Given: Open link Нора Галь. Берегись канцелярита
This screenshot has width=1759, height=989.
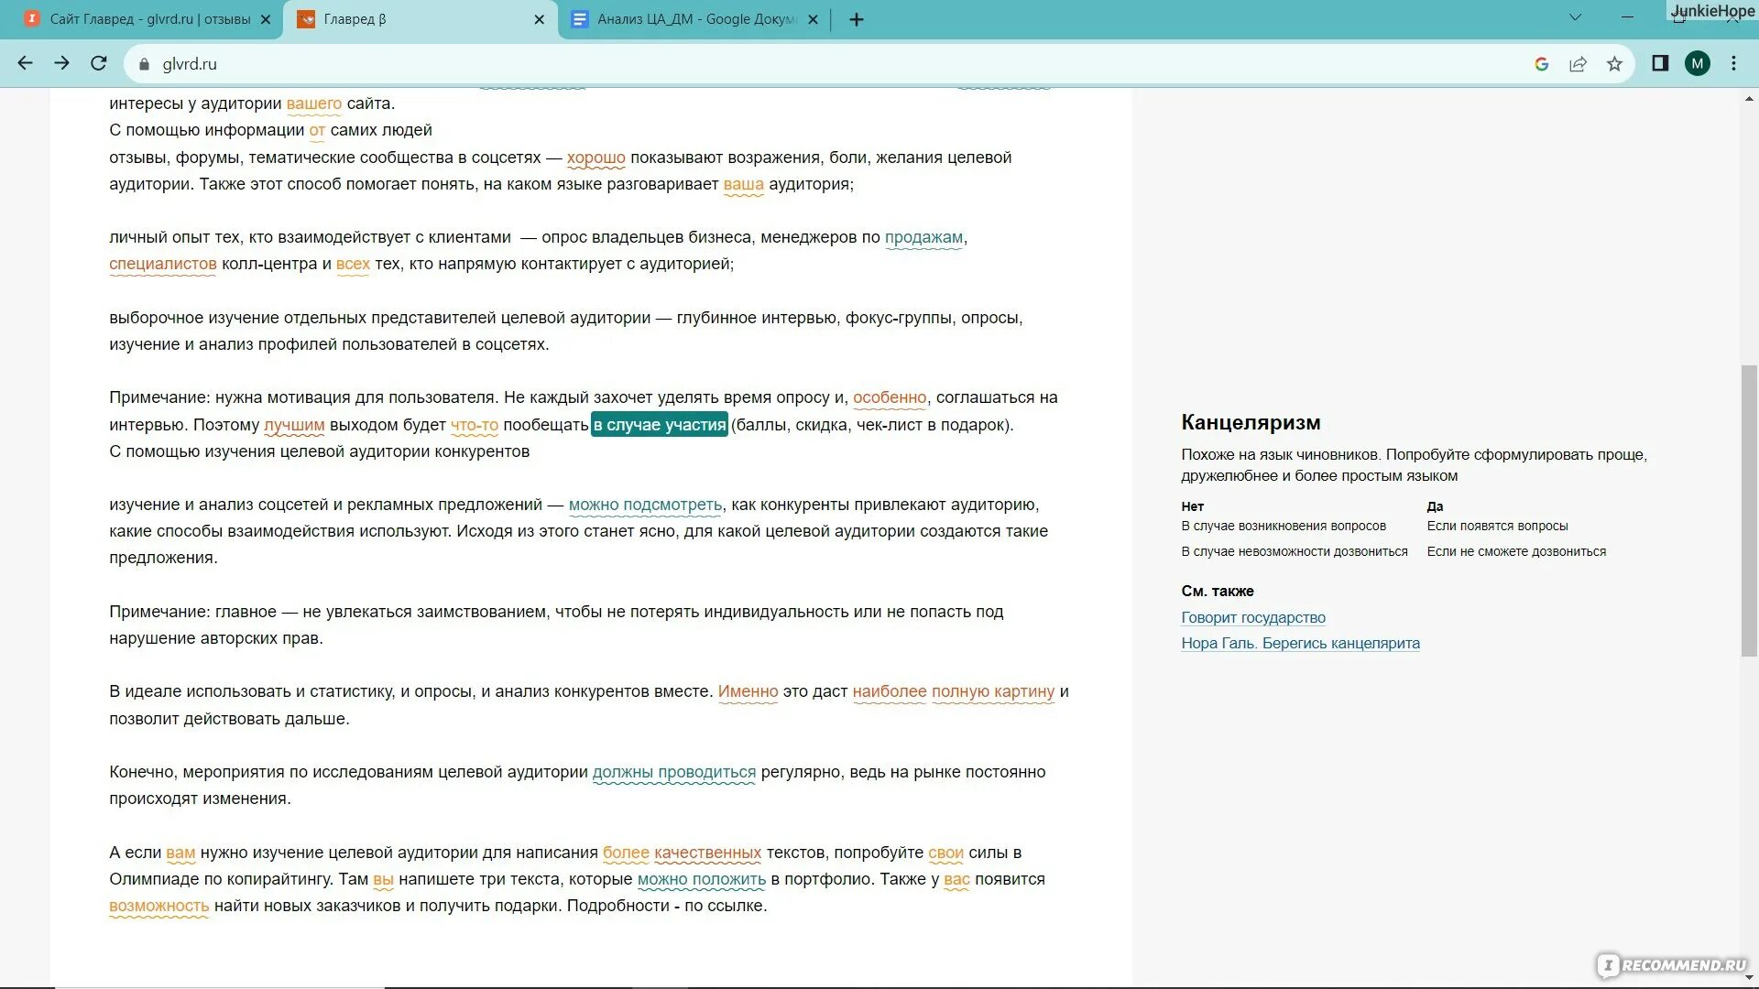Looking at the screenshot, I should pyautogui.click(x=1300, y=643).
